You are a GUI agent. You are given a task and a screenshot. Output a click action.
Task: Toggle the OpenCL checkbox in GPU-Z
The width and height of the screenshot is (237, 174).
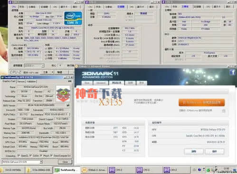coord(19,156)
